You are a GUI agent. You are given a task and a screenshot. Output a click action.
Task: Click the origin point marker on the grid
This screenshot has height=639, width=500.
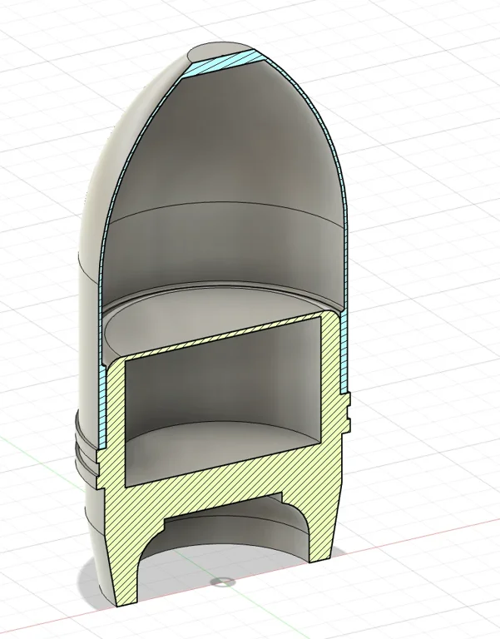point(223,582)
